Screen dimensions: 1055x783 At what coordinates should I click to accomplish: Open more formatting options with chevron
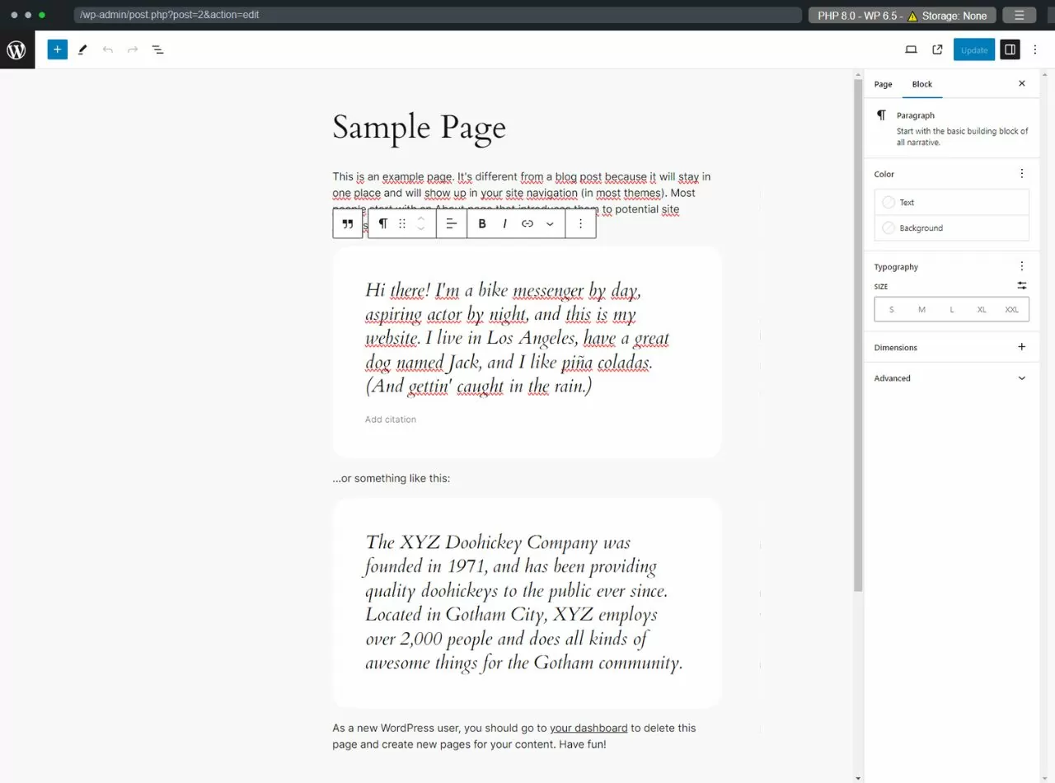551,223
